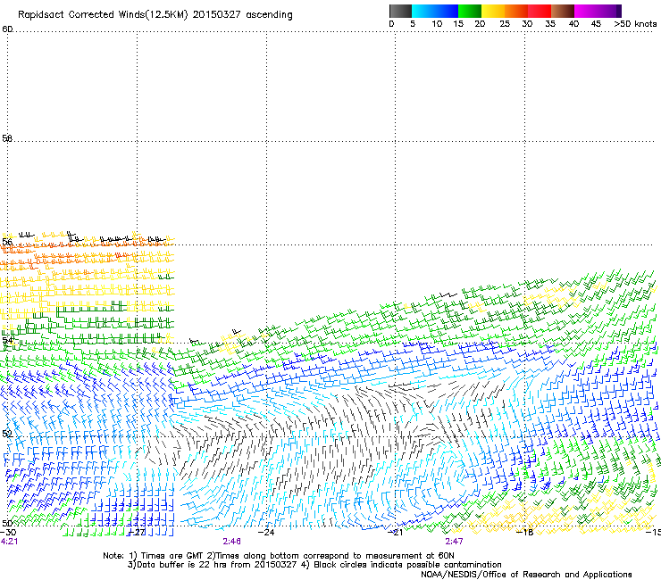Click the purple 2:46 time label
The width and height of the screenshot is (661, 580).
pos(232,542)
